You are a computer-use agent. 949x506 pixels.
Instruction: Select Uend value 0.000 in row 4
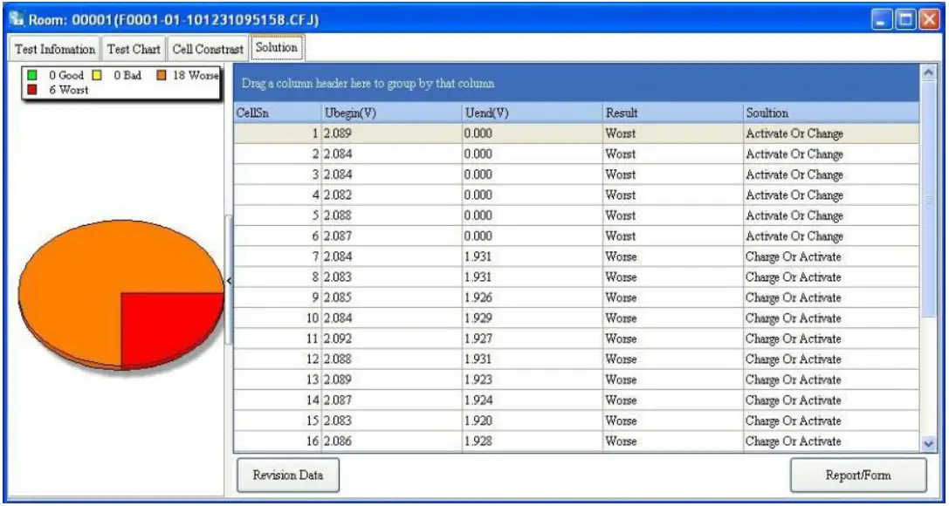tap(478, 195)
